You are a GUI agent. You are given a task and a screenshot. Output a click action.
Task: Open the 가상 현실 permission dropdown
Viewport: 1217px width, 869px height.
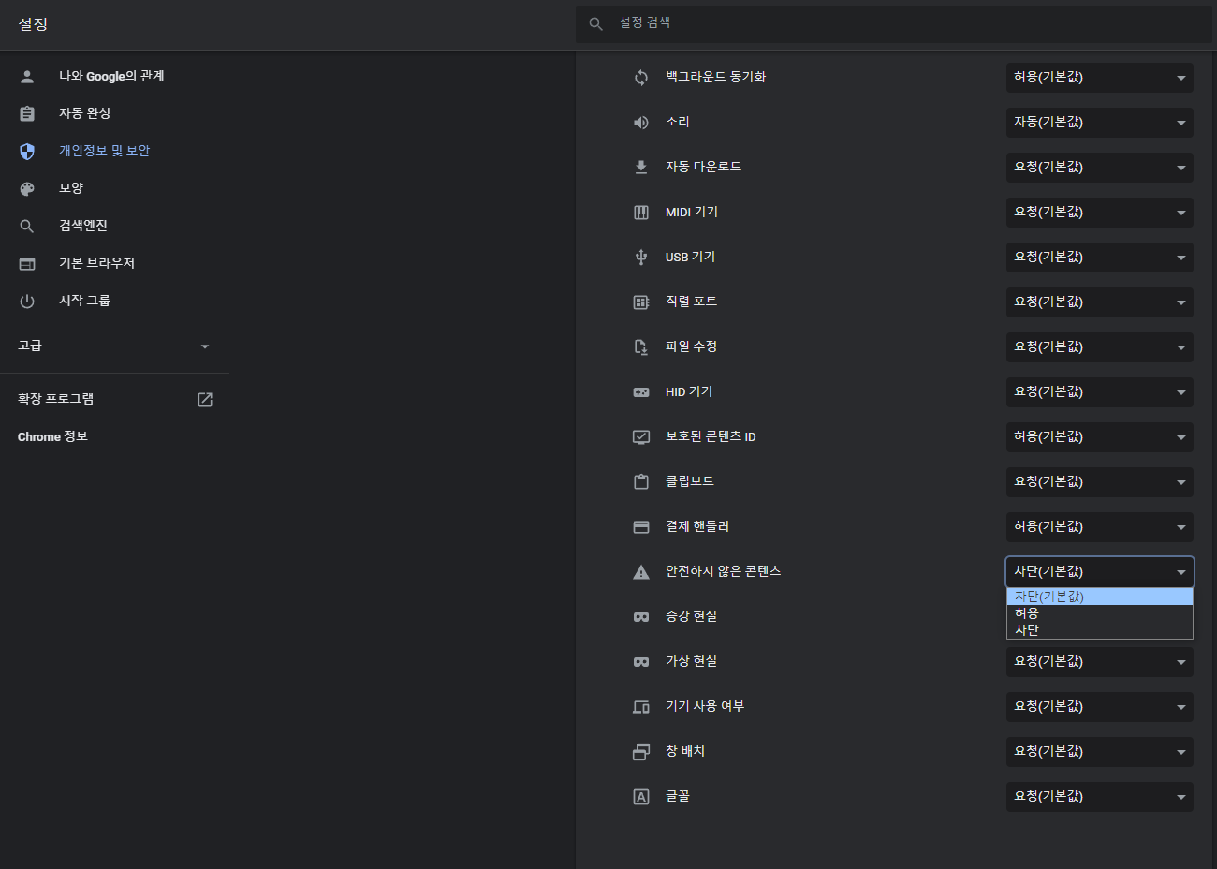pyautogui.click(x=1100, y=662)
